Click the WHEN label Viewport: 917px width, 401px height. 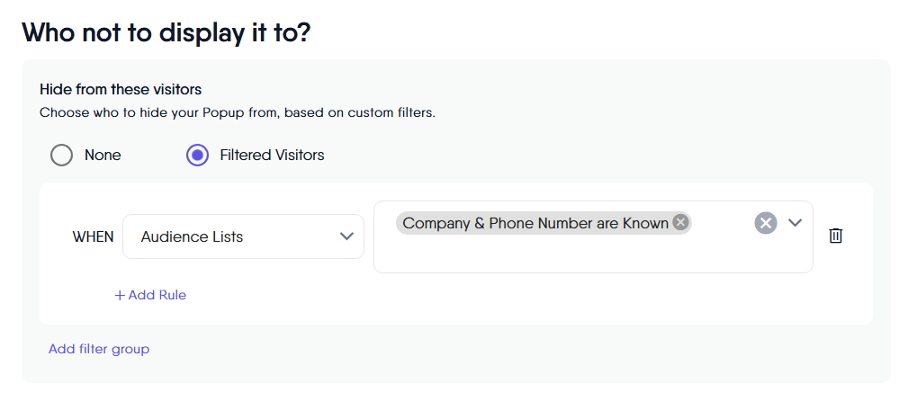pos(93,237)
